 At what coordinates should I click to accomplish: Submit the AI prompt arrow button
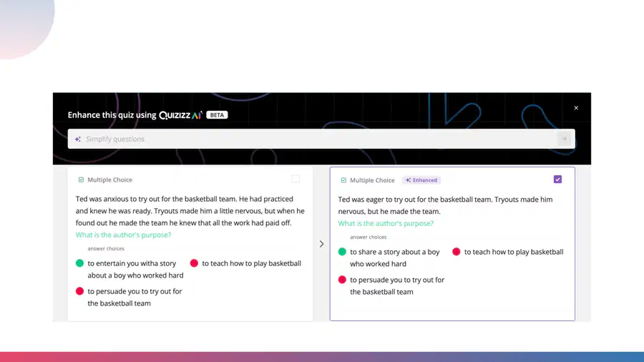(x=565, y=139)
